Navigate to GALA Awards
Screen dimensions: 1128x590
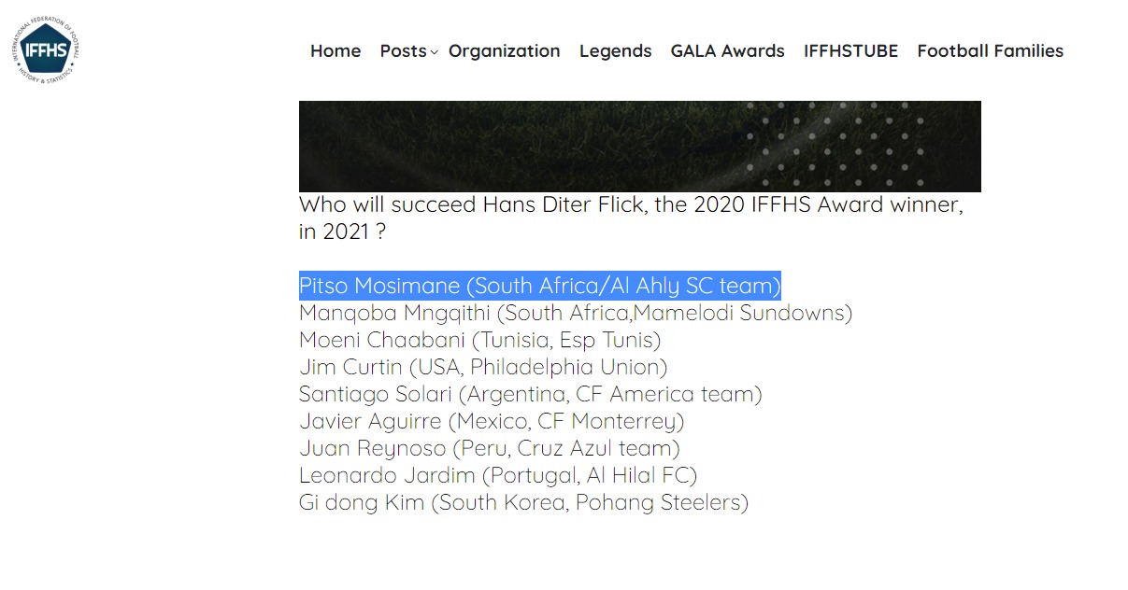click(x=727, y=51)
